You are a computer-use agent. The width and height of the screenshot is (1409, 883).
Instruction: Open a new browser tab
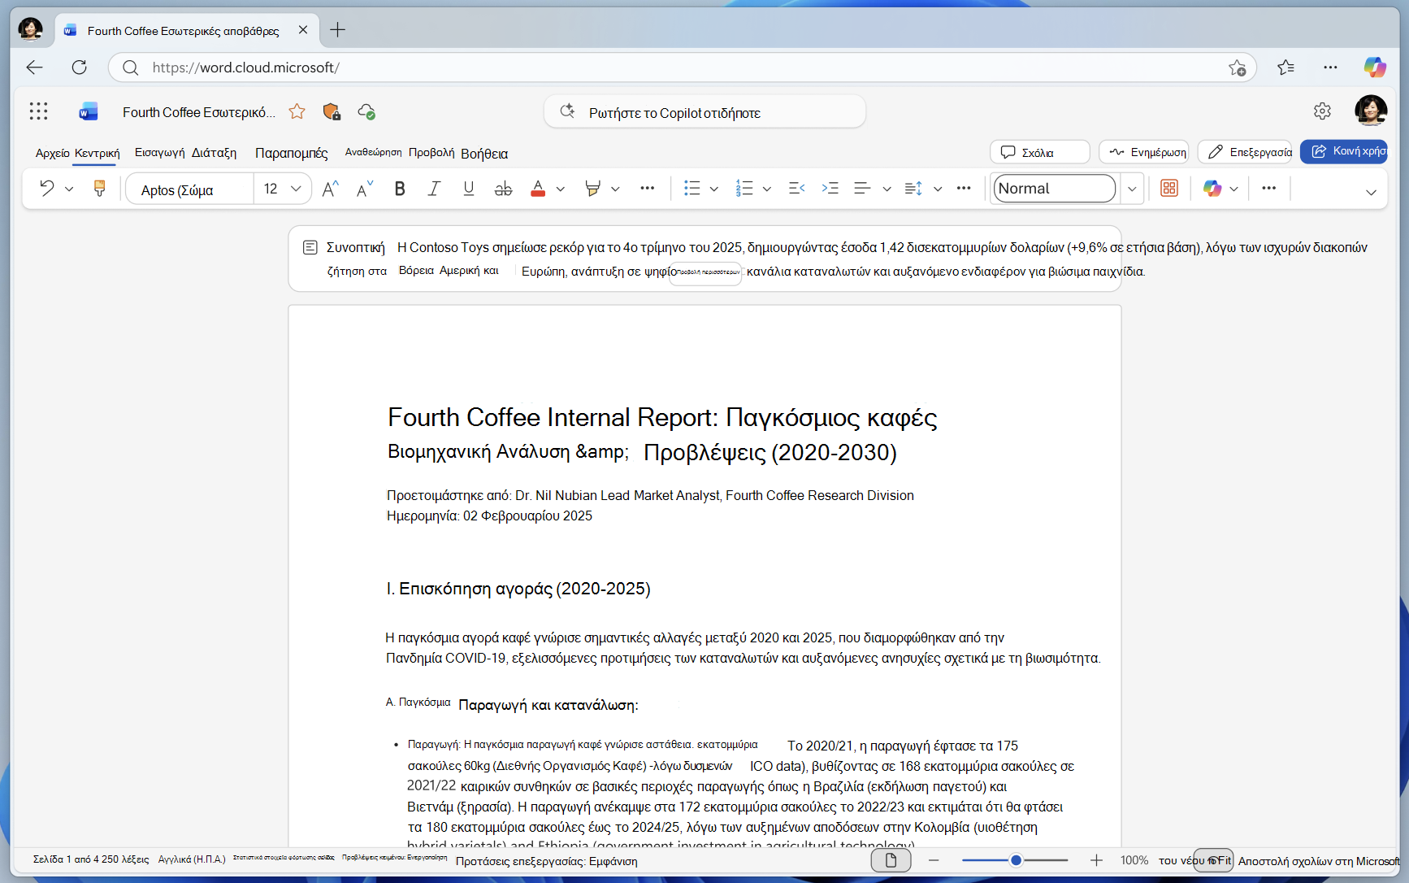(x=338, y=30)
